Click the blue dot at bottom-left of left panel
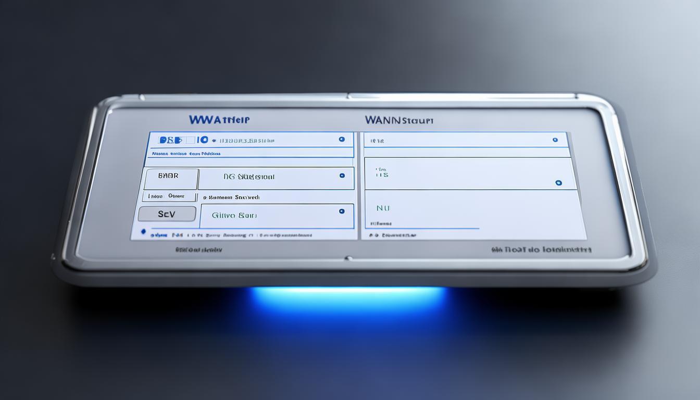700x400 pixels. 143,231
